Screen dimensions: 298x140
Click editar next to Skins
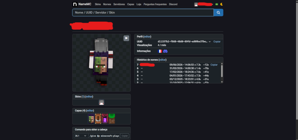[89, 96]
